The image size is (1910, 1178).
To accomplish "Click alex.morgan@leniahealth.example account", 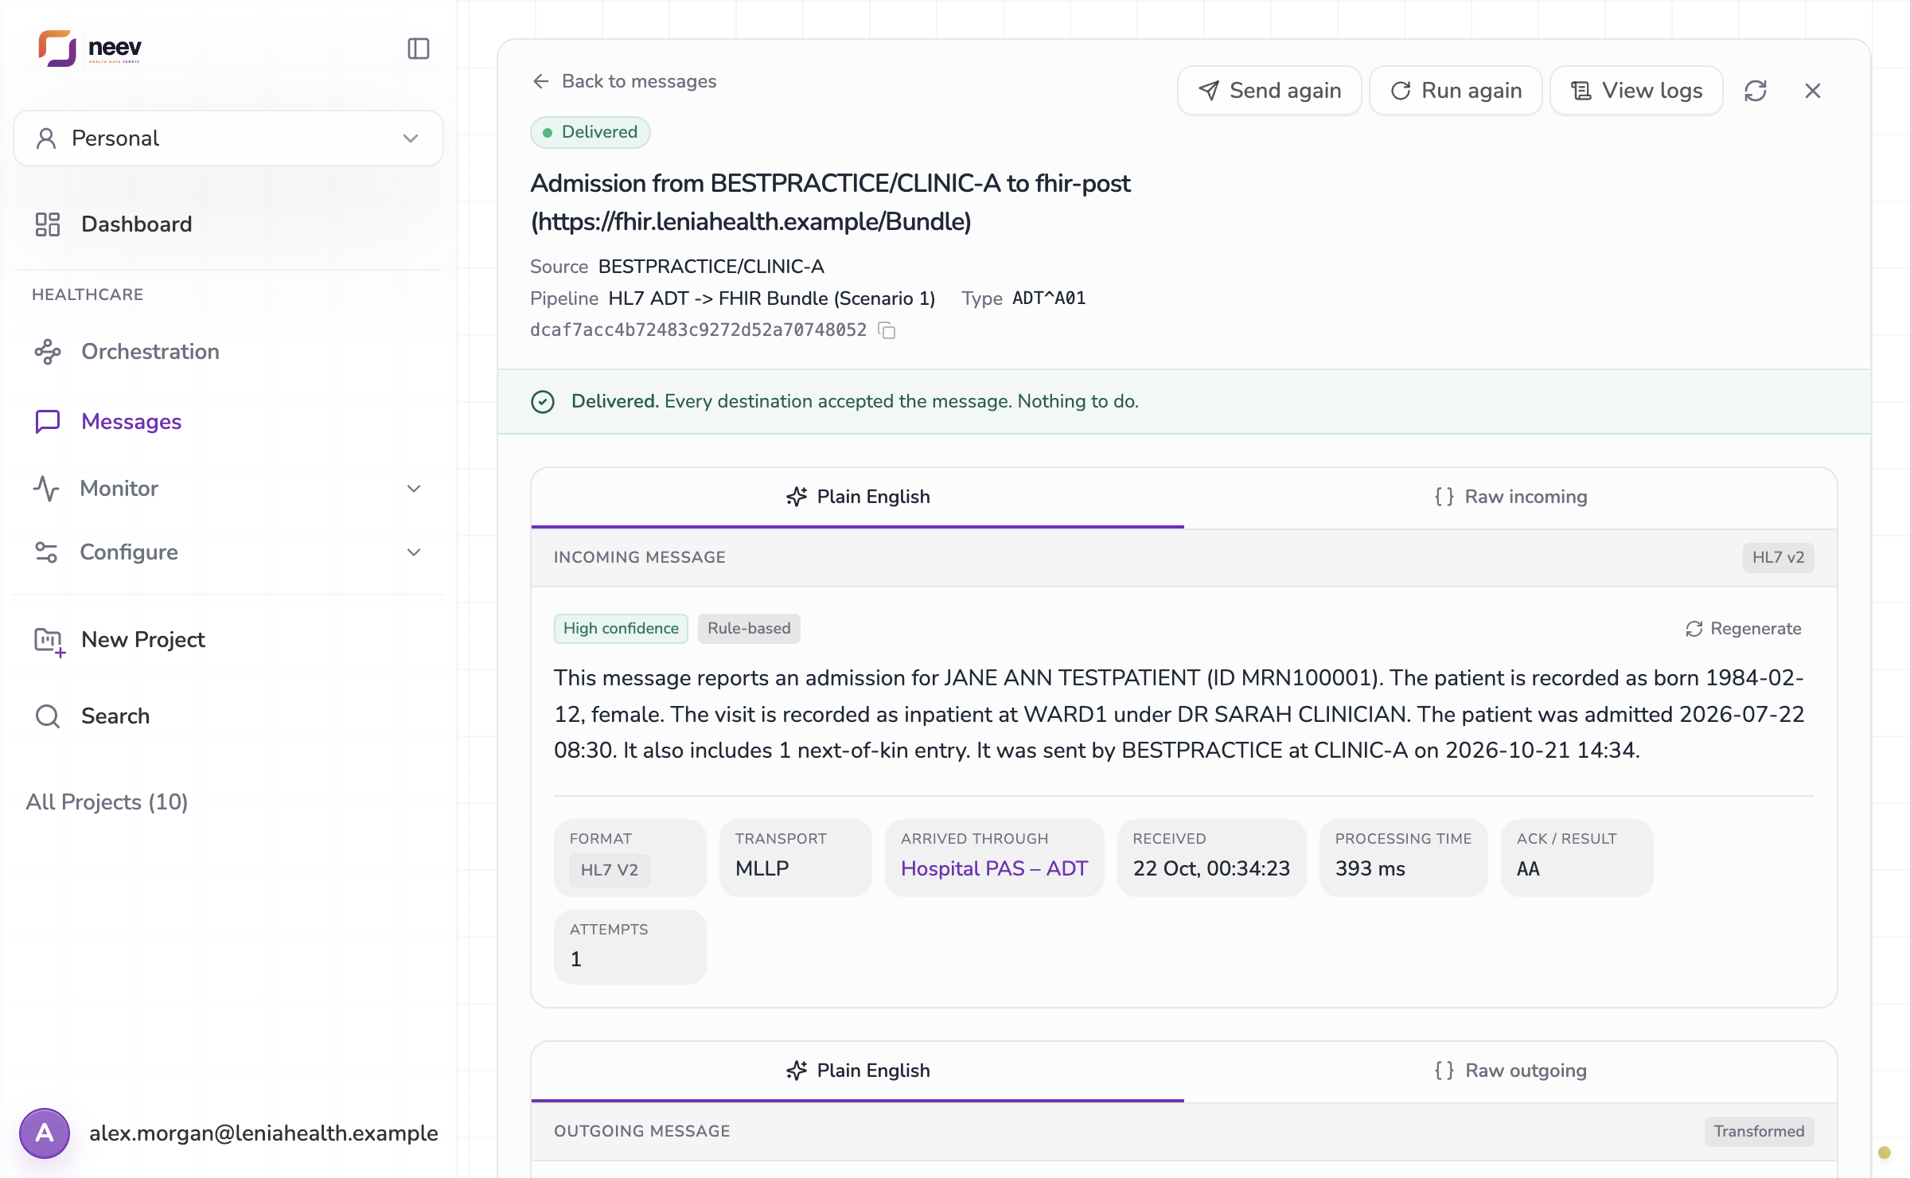I will [263, 1133].
